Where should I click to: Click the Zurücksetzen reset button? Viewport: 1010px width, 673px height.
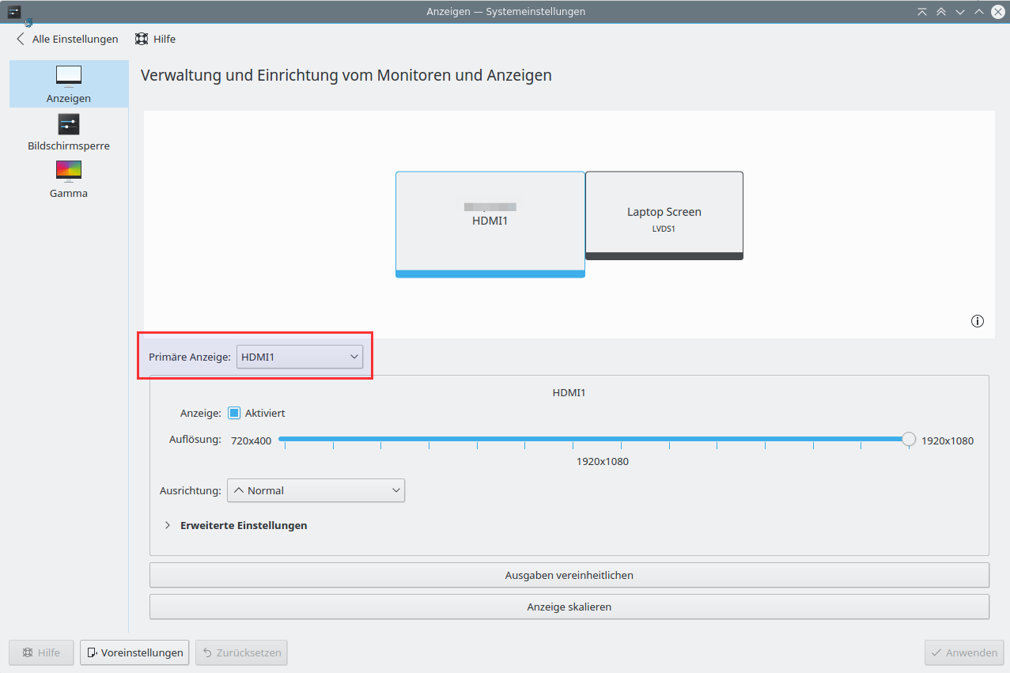coord(241,652)
